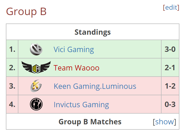Click the Team Waooo winged logo
184x132 pixels.
[36, 67]
